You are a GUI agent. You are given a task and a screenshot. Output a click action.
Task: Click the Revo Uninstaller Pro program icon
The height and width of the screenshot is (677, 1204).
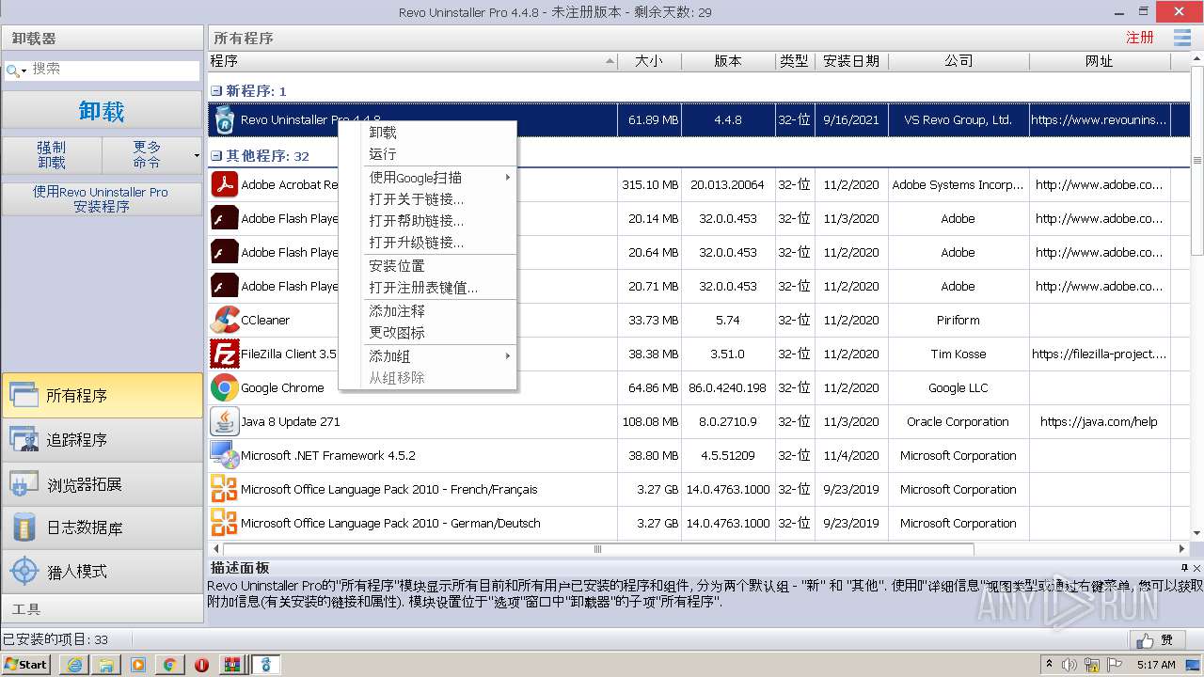tap(224, 119)
